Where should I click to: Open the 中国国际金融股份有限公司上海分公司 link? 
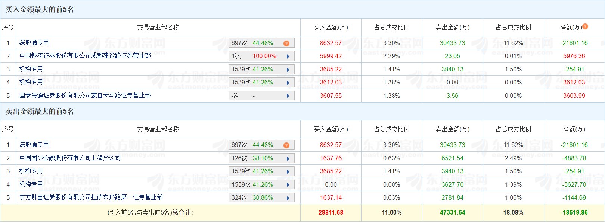point(70,158)
